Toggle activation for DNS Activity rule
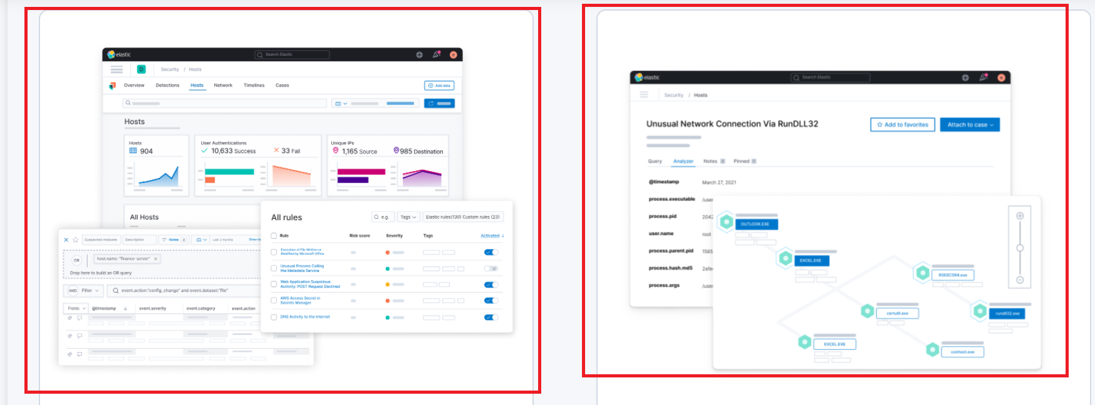 [x=491, y=317]
